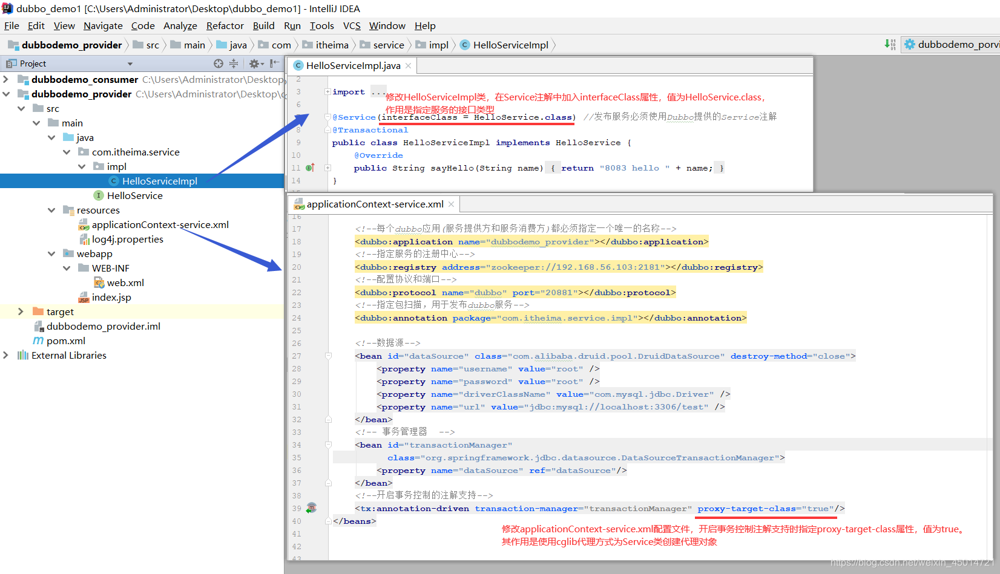The height and width of the screenshot is (574, 1000).
Task: Fold the transactionManager bean at line 34
Action: (328, 445)
